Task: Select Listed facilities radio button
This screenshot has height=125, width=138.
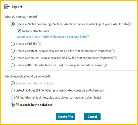Action: coord(13,90)
